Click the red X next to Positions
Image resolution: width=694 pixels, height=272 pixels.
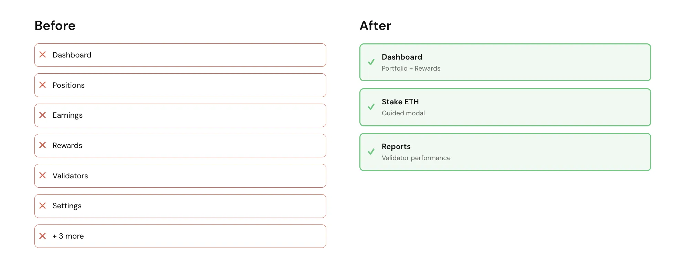click(x=43, y=85)
